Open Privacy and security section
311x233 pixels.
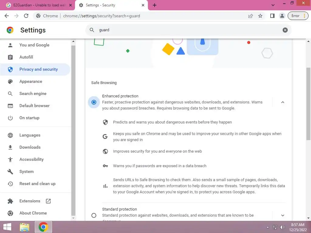[35, 69]
